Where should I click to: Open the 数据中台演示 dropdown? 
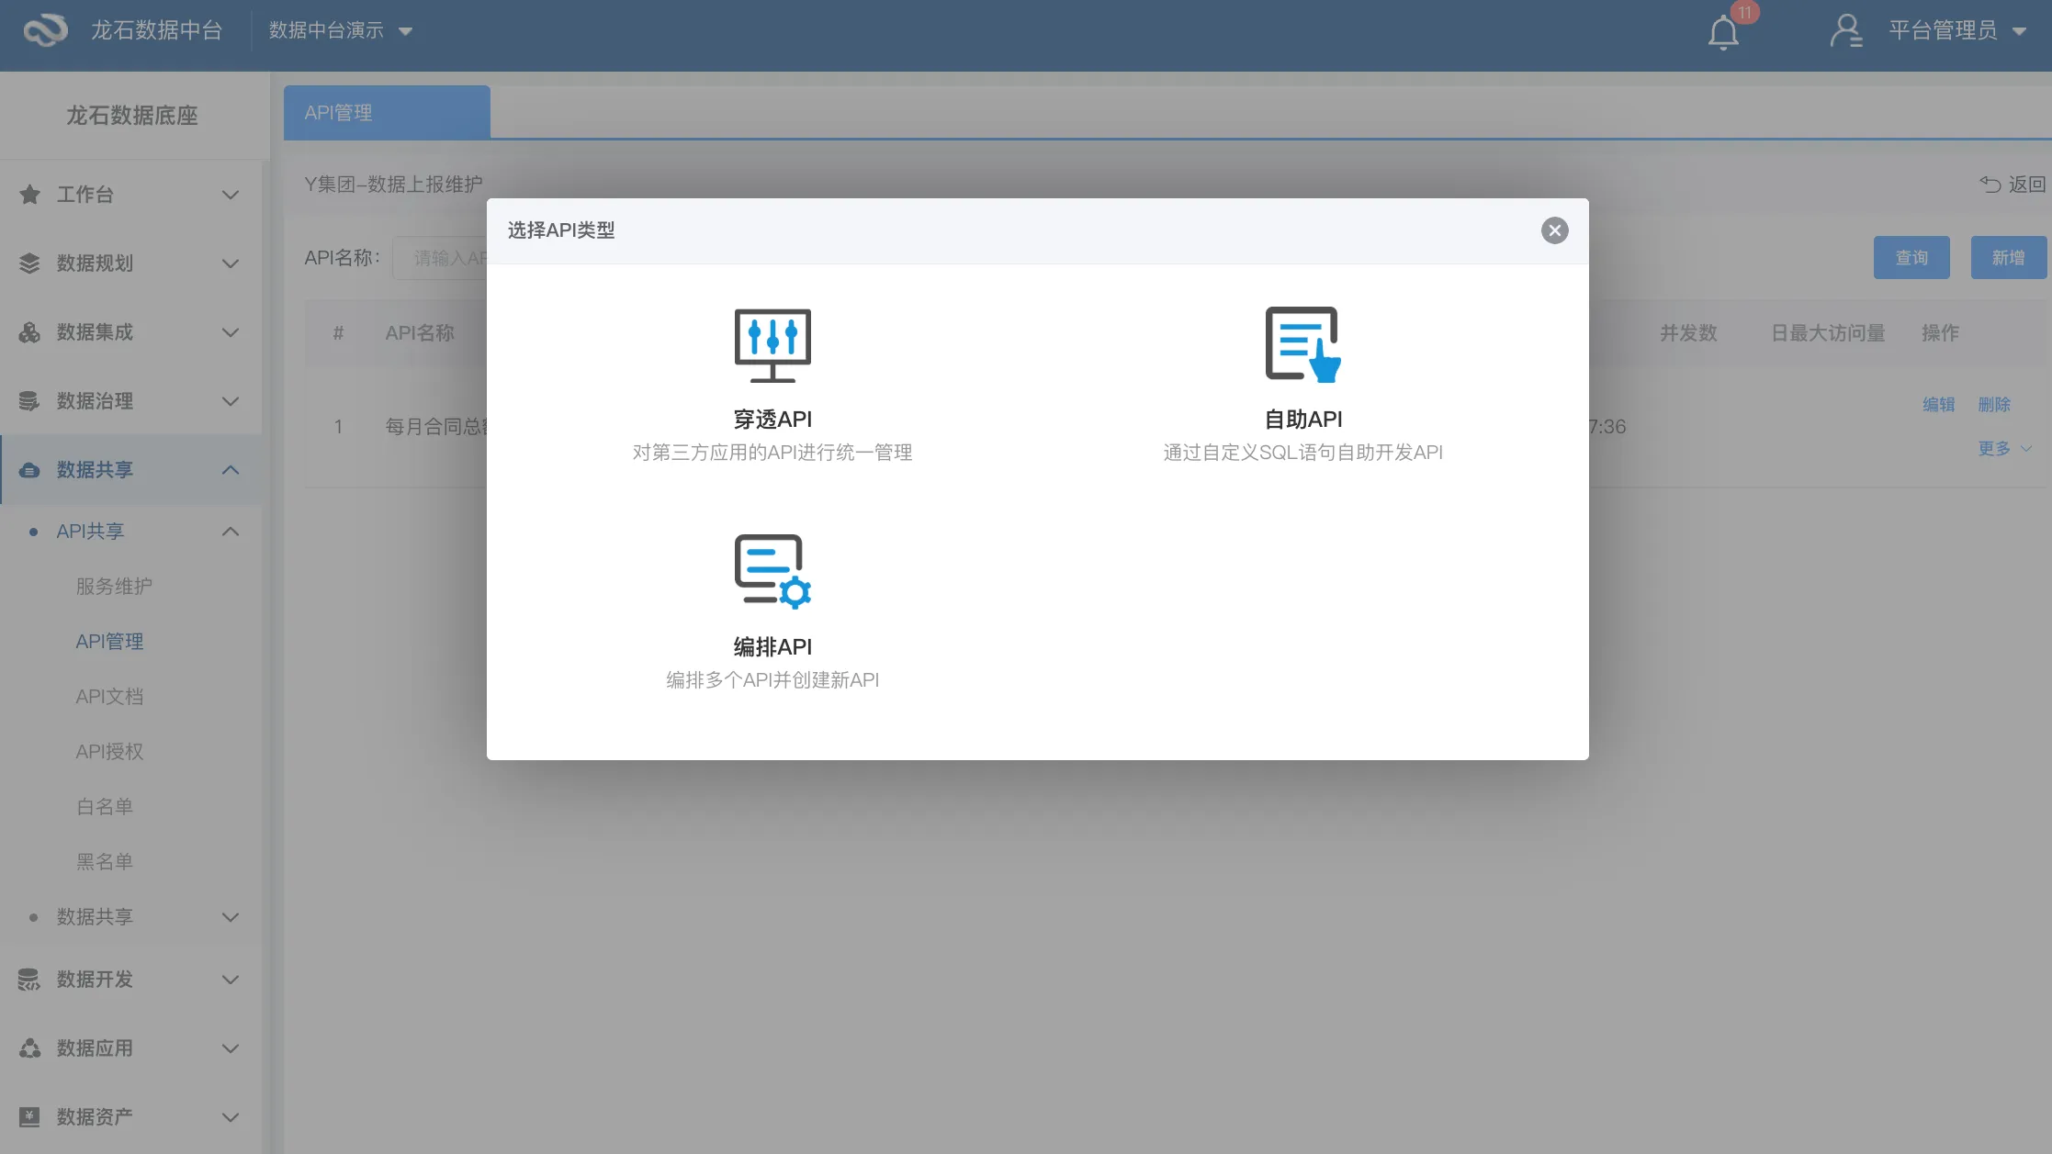coord(340,31)
